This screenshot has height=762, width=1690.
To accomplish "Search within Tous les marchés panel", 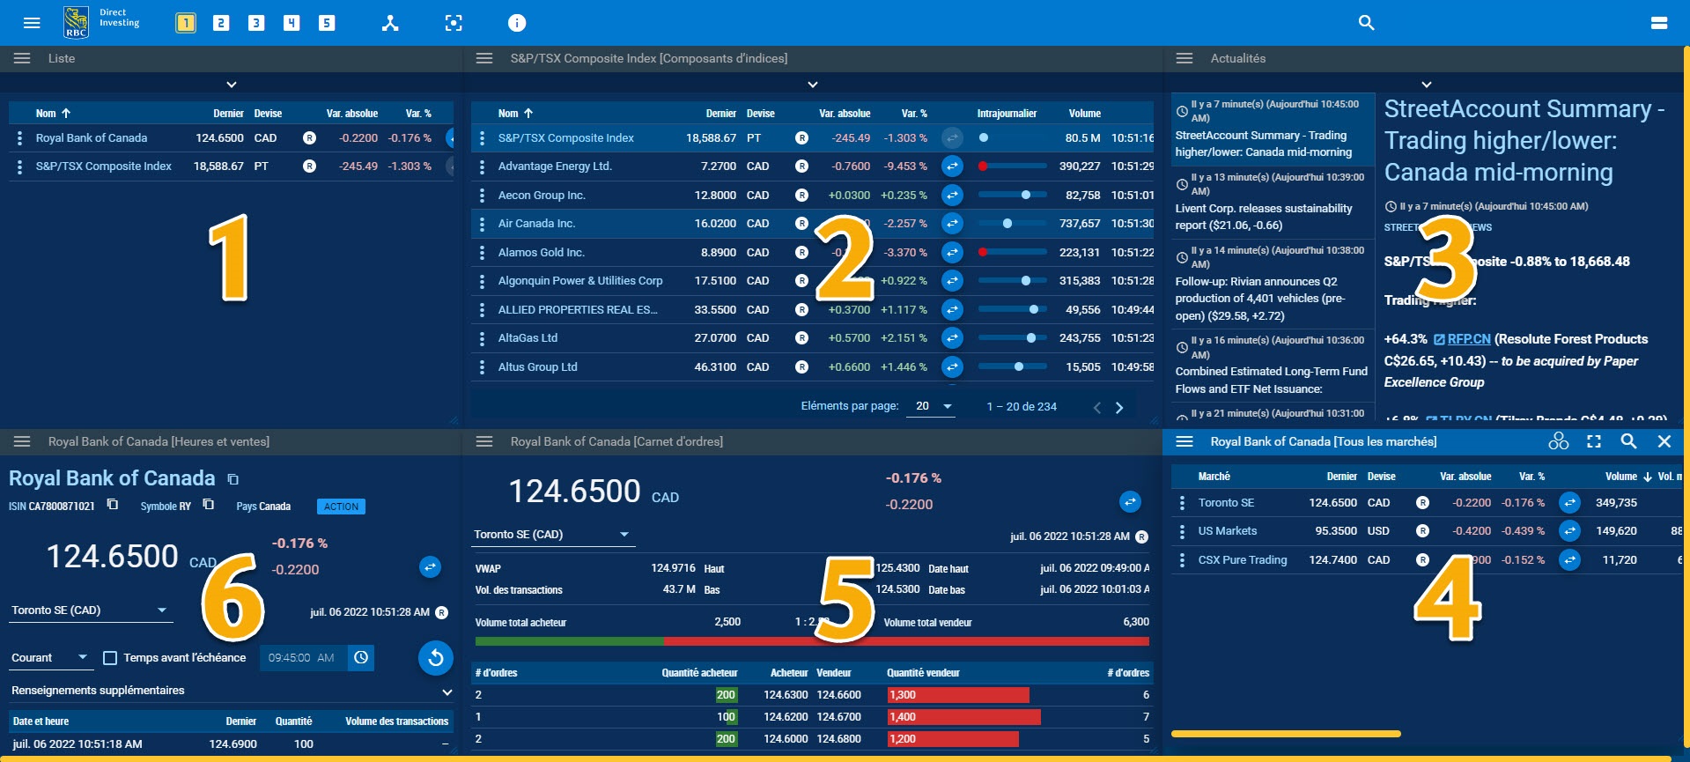I will tap(1628, 441).
